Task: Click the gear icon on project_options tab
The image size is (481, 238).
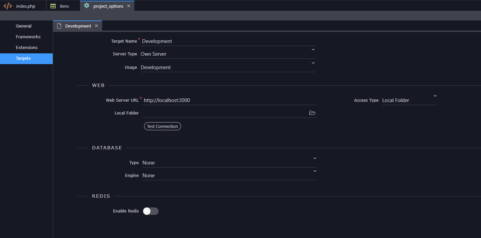Action: [87, 5]
